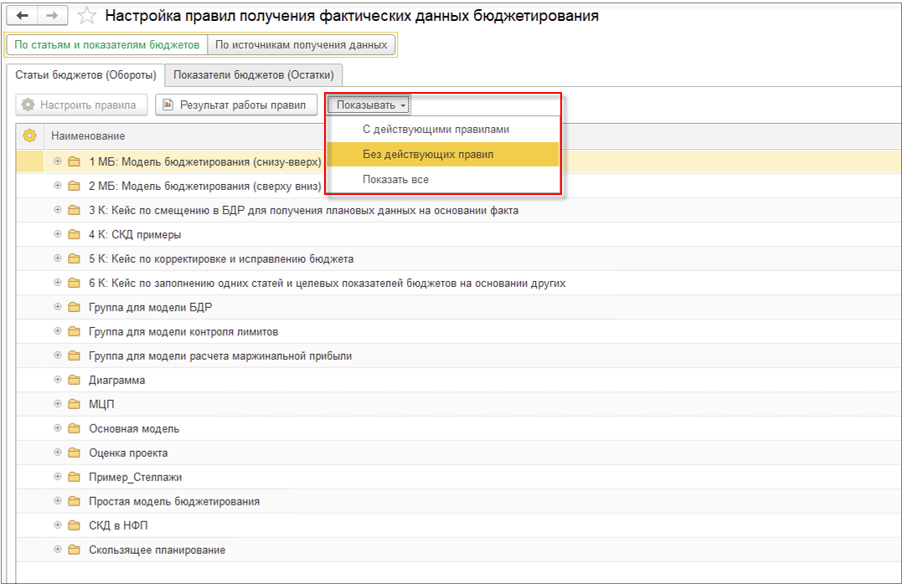
Task: Expand the Оценка проекта group
Action: click(58, 453)
